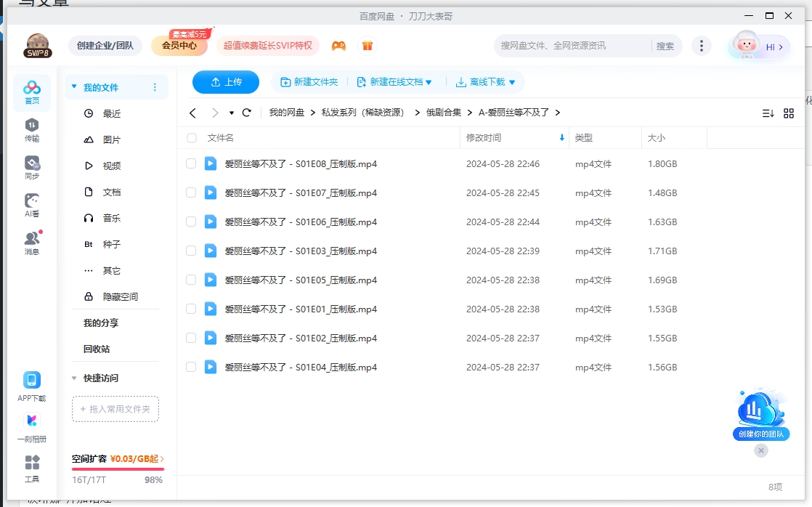Click the 上传 upload button
Image resolution: width=812 pixels, height=507 pixels.
(225, 81)
